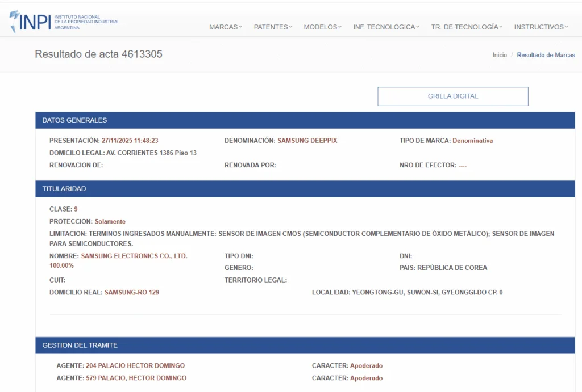Expand the INSTRUCTIVOS dropdown
The width and height of the screenshot is (582, 392).
click(540, 27)
